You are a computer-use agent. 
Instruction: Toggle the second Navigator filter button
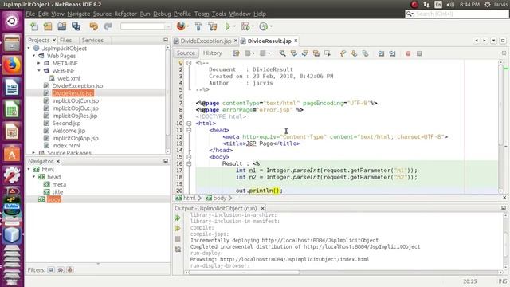tap(61, 269)
